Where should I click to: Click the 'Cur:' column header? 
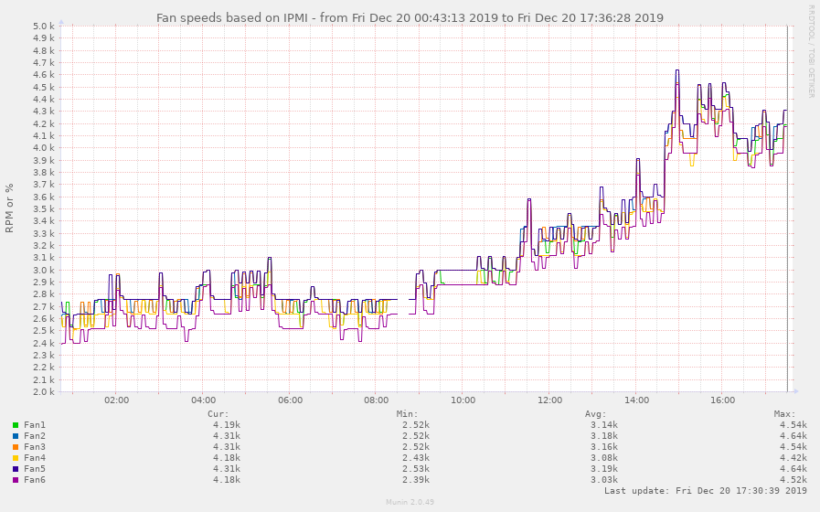(218, 413)
